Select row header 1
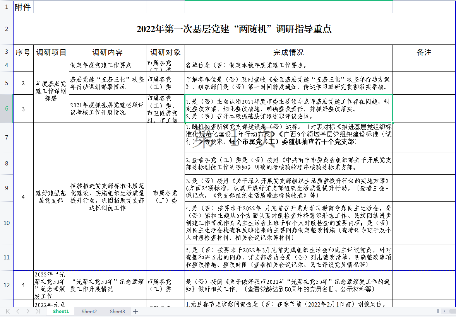Screen dimensions: 456x317 click(x=7, y=7)
